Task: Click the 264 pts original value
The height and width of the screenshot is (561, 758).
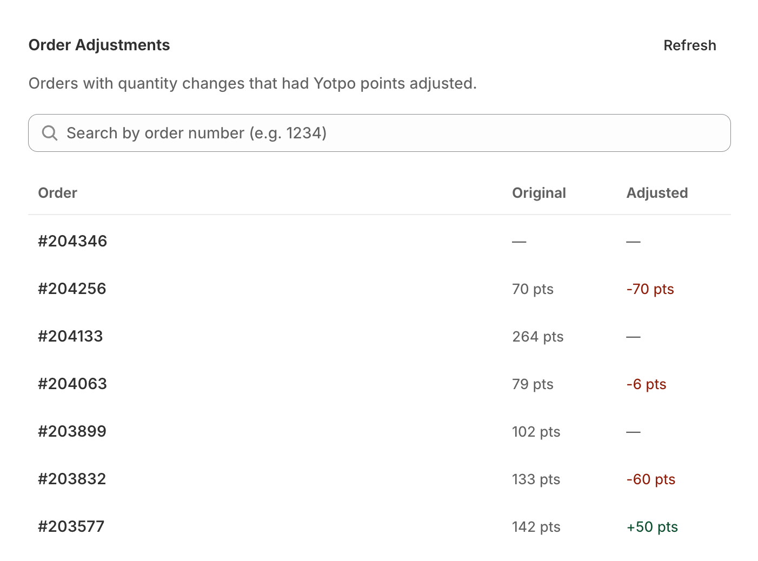Action: click(x=538, y=337)
